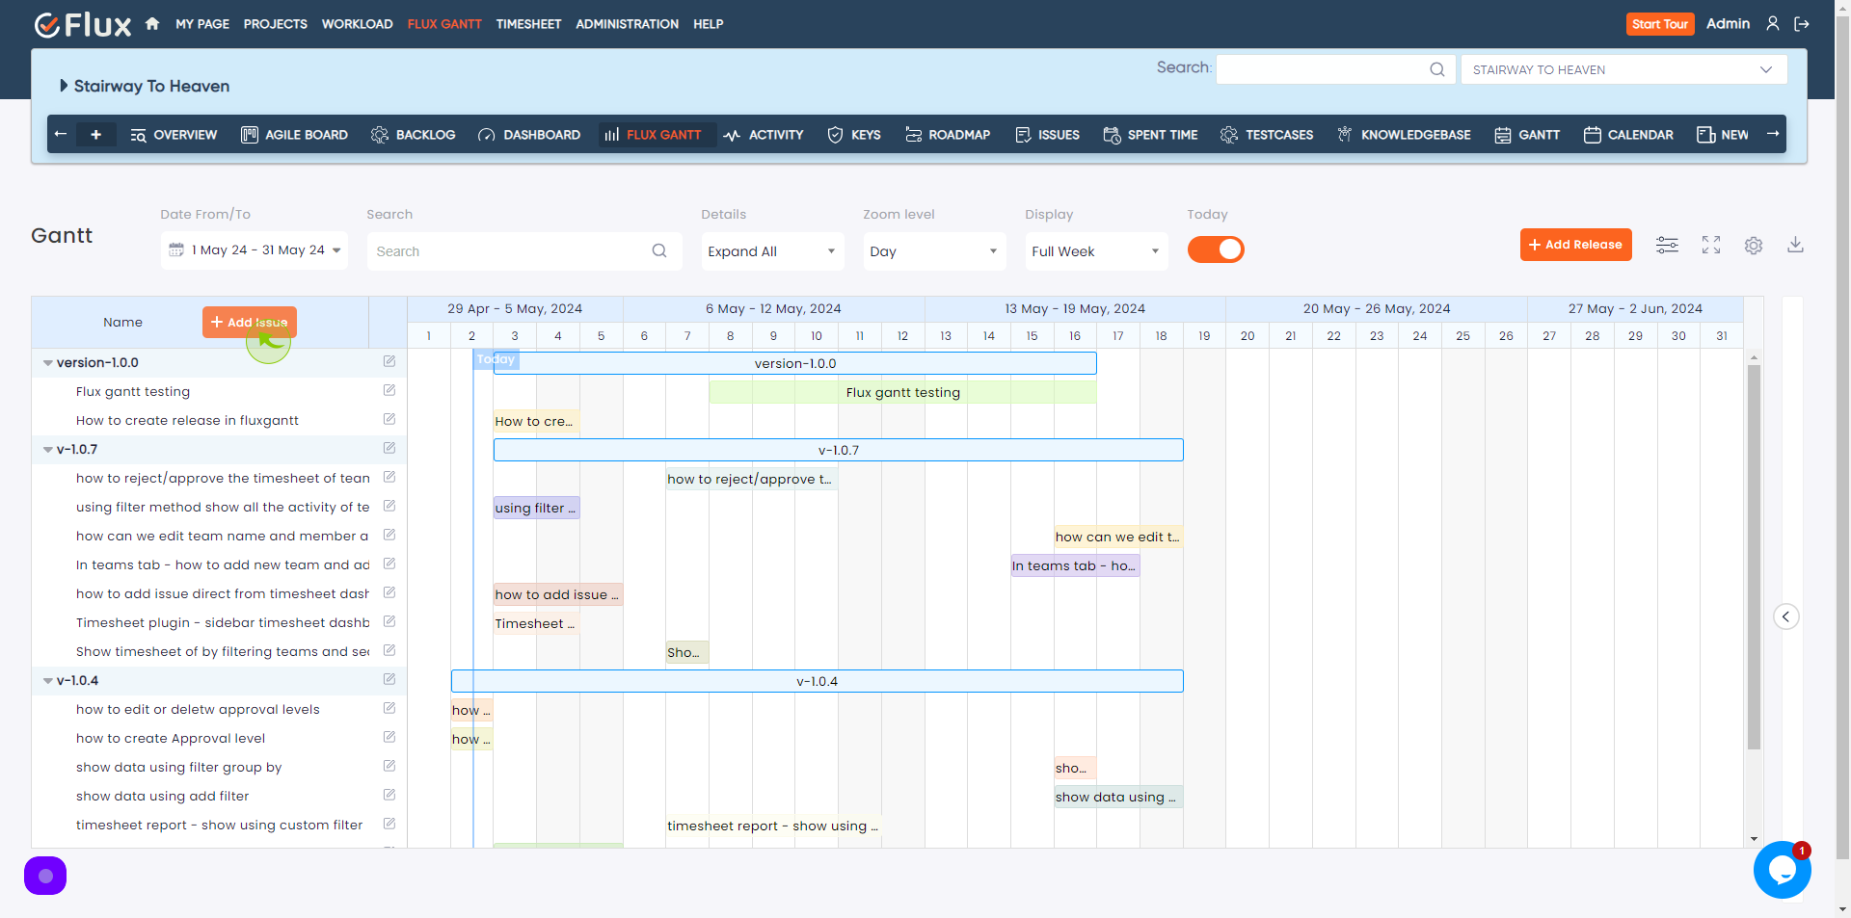
Task: Open the PROJECTS menu
Action: pos(276,24)
